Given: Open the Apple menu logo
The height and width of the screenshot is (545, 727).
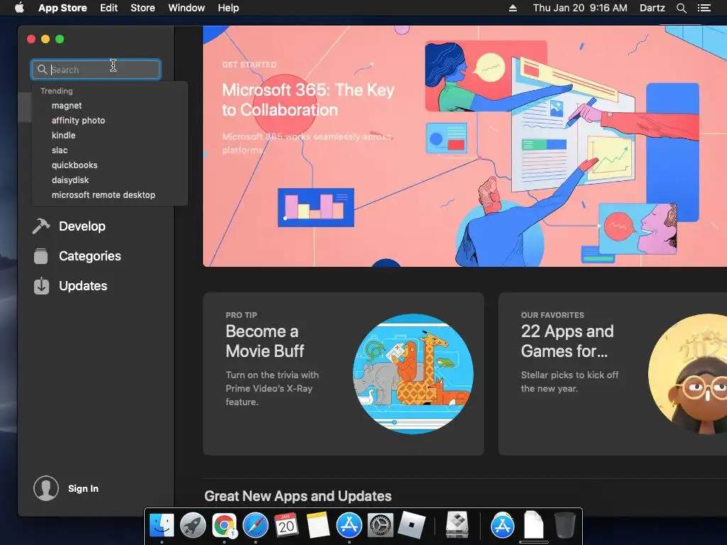Looking at the screenshot, I should point(19,8).
